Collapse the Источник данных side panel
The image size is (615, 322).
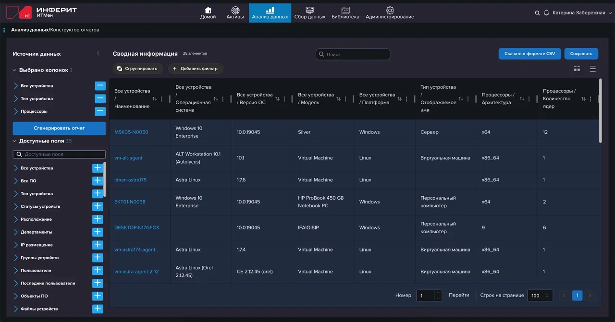pos(98,54)
